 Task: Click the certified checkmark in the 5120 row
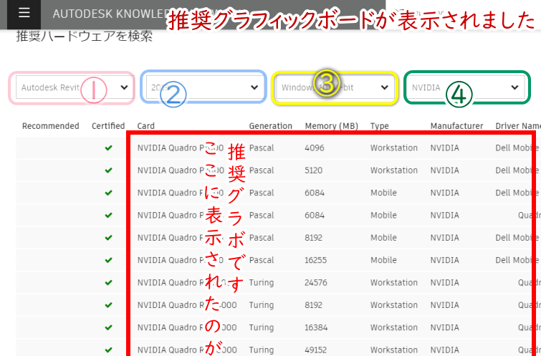click(x=109, y=170)
